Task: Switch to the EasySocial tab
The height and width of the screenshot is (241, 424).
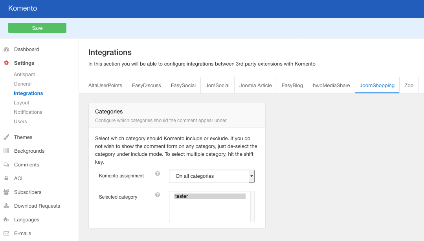Action: [x=183, y=86]
